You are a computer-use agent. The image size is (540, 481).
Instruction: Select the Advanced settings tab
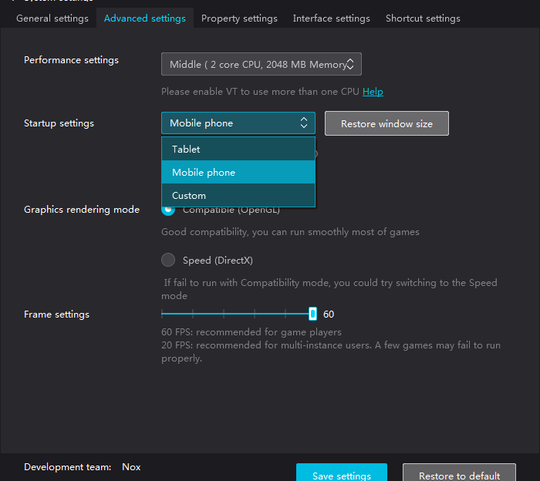click(144, 18)
